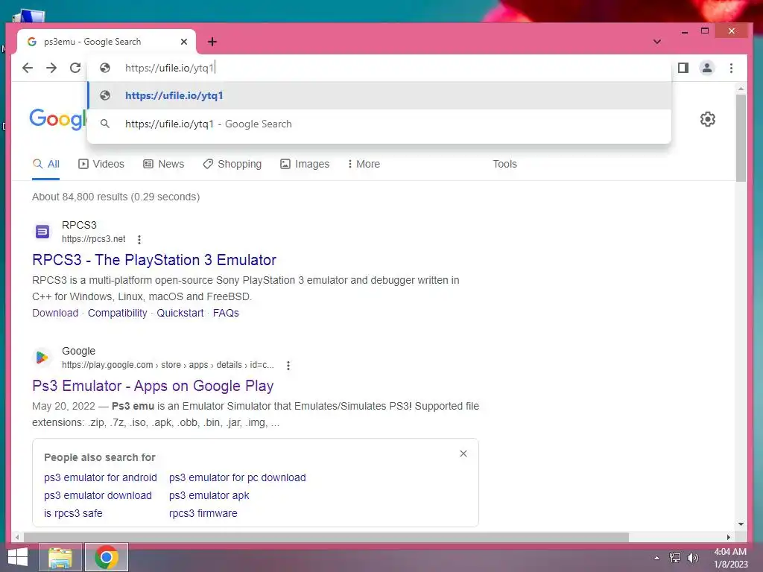Switch to the Shopping tab
This screenshot has width=763, height=572.
coord(232,165)
